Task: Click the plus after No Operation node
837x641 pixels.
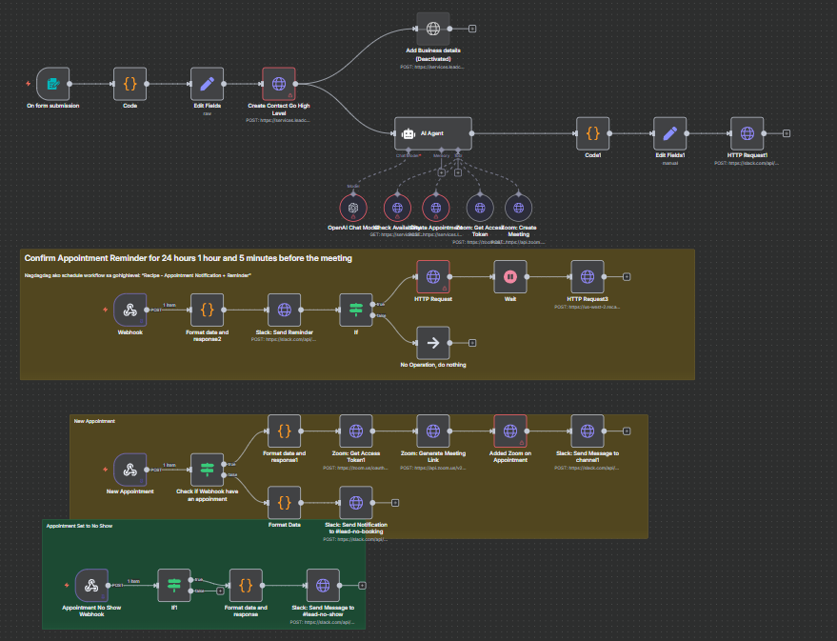Action: click(x=472, y=342)
